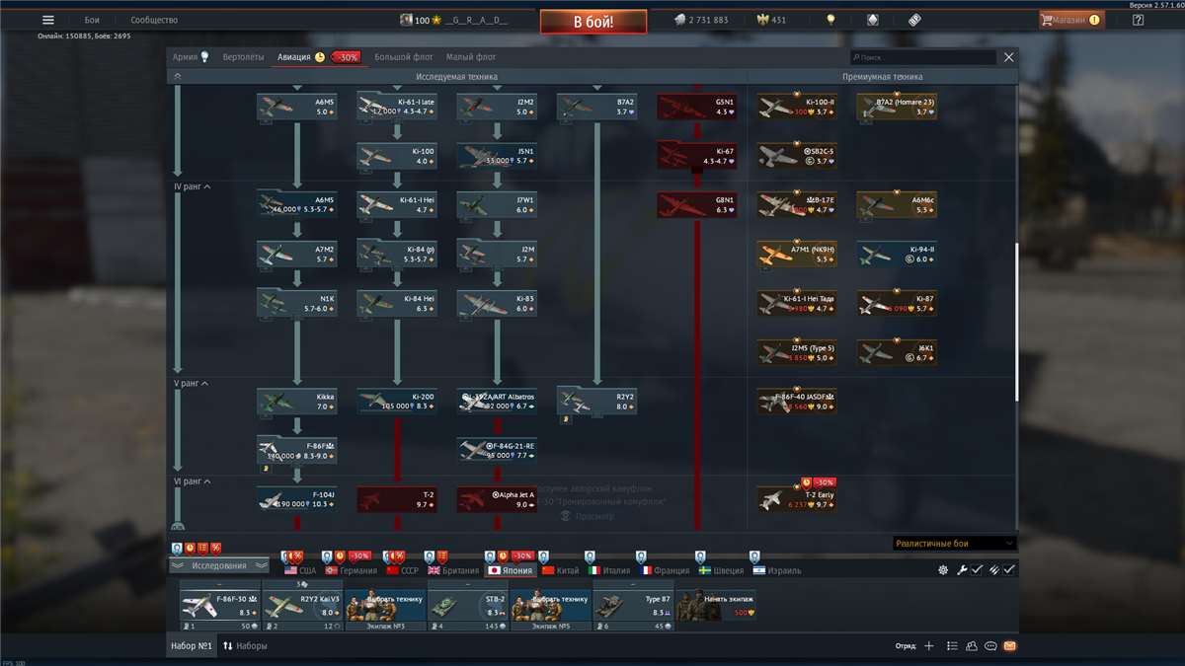Close the research tree window

pos(1009,57)
